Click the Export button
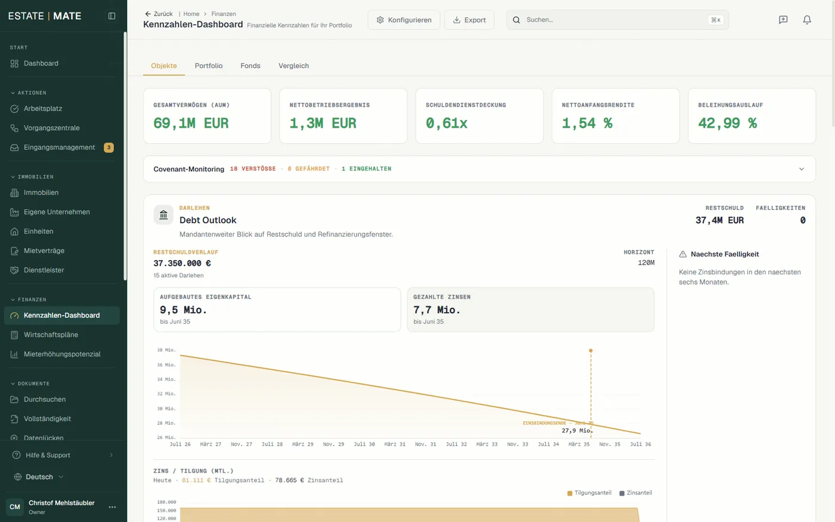 click(x=469, y=20)
